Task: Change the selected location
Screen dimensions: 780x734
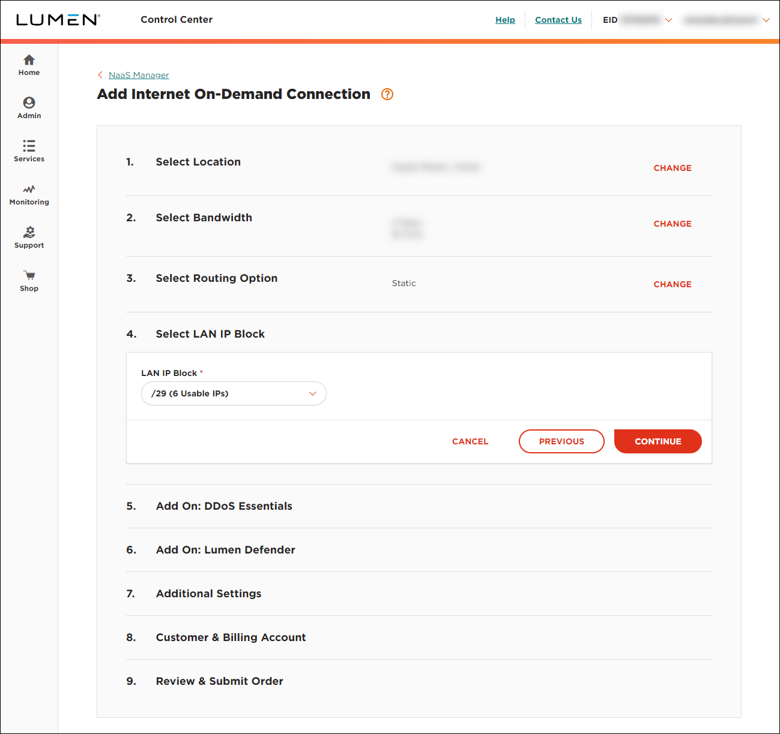Action: (673, 168)
